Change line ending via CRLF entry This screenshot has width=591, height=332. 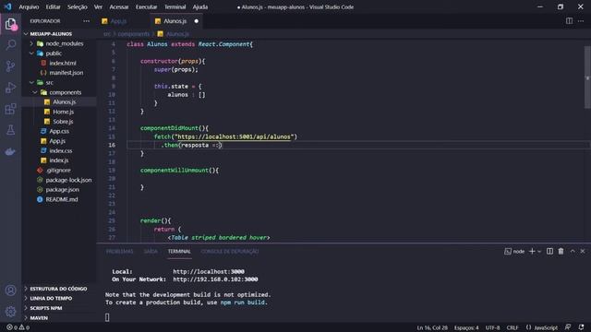tap(513, 327)
